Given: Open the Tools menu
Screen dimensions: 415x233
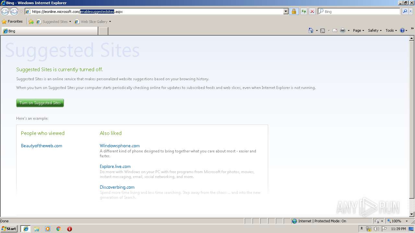Looking at the screenshot, I should [x=391, y=30].
